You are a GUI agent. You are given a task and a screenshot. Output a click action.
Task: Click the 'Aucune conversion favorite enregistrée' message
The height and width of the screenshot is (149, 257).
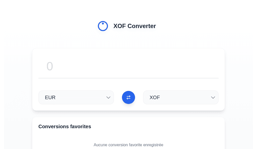pos(128,145)
